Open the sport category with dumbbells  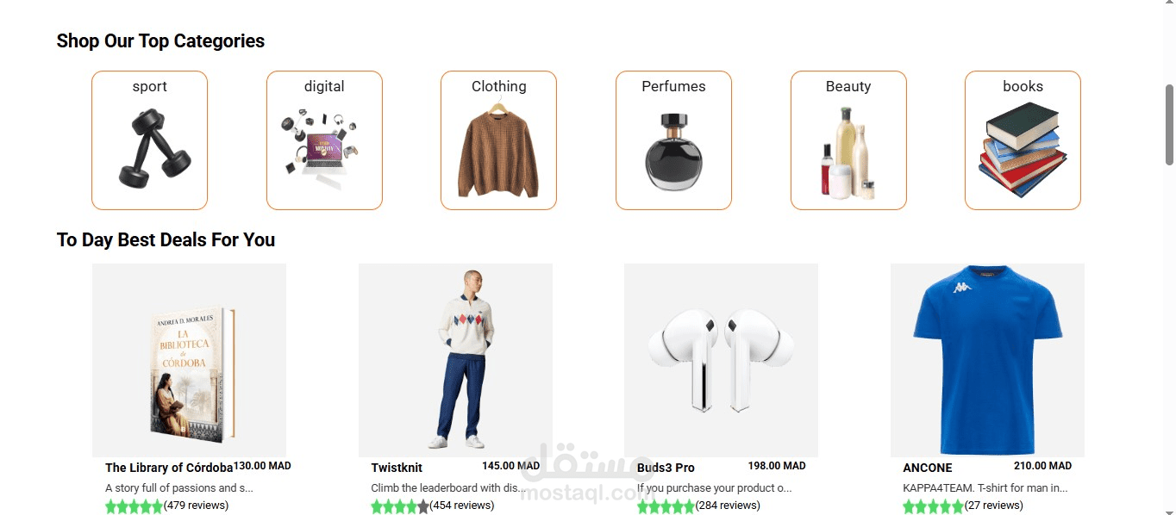(149, 140)
